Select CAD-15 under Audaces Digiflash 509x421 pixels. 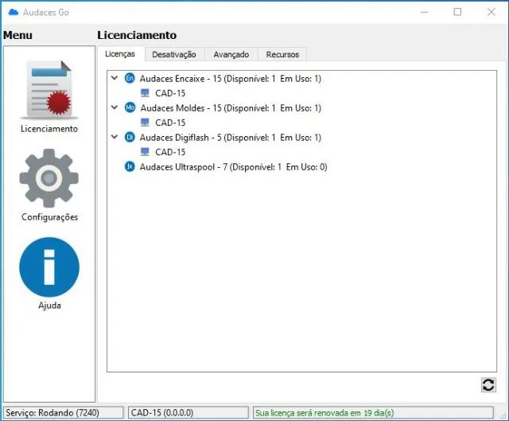coord(169,153)
